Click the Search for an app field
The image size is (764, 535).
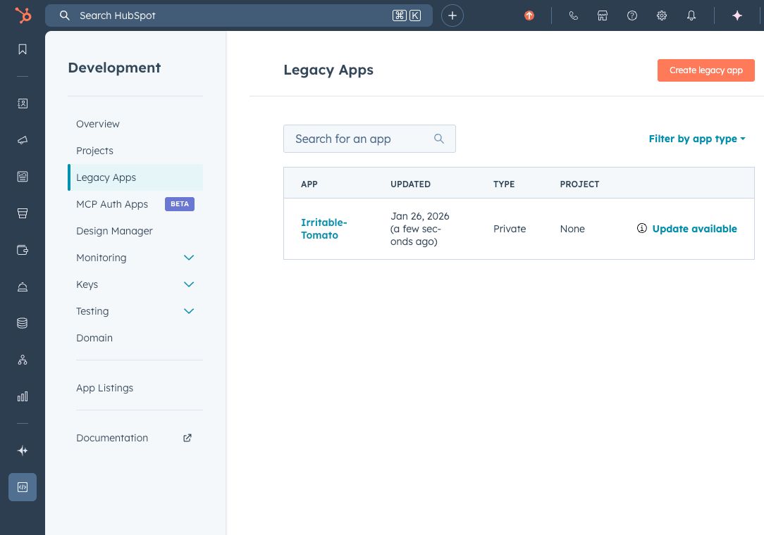(361, 139)
